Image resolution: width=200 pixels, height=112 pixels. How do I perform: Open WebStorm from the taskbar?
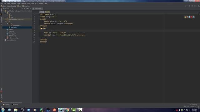tap(61, 110)
